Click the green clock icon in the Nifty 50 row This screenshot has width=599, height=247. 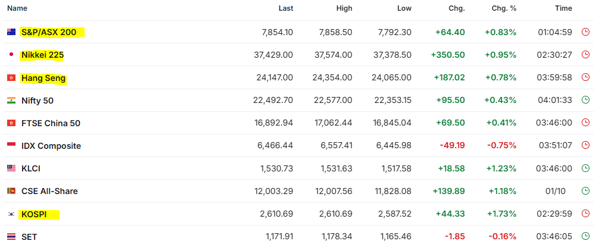[x=585, y=100]
